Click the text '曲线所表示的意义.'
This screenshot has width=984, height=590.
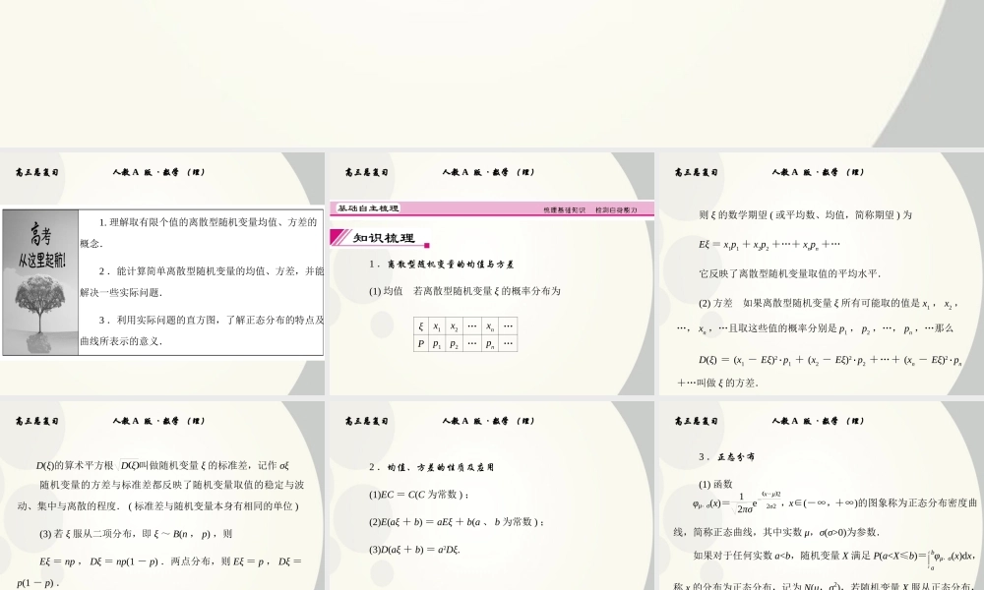pyautogui.click(x=121, y=342)
